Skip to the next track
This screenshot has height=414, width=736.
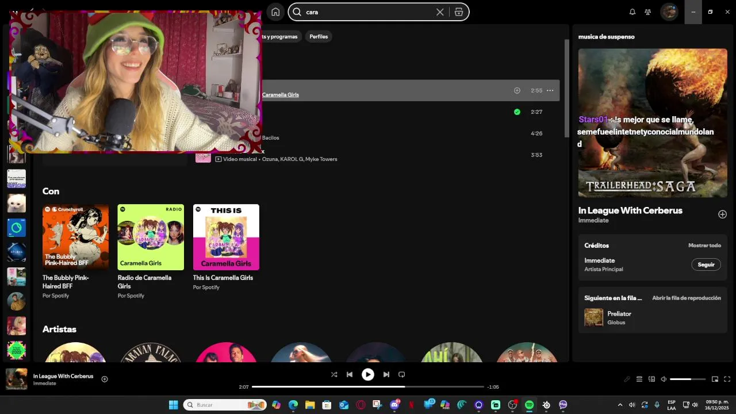386,374
